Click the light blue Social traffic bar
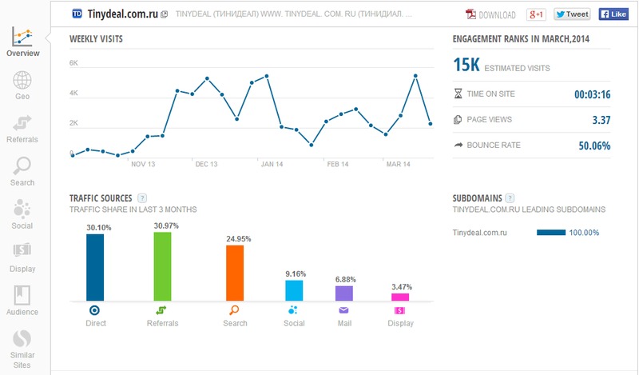Image resolution: width=639 pixels, height=375 pixels. click(294, 290)
